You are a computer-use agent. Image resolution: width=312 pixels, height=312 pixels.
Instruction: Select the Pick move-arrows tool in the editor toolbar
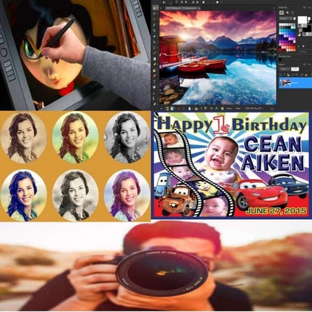click(154, 14)
